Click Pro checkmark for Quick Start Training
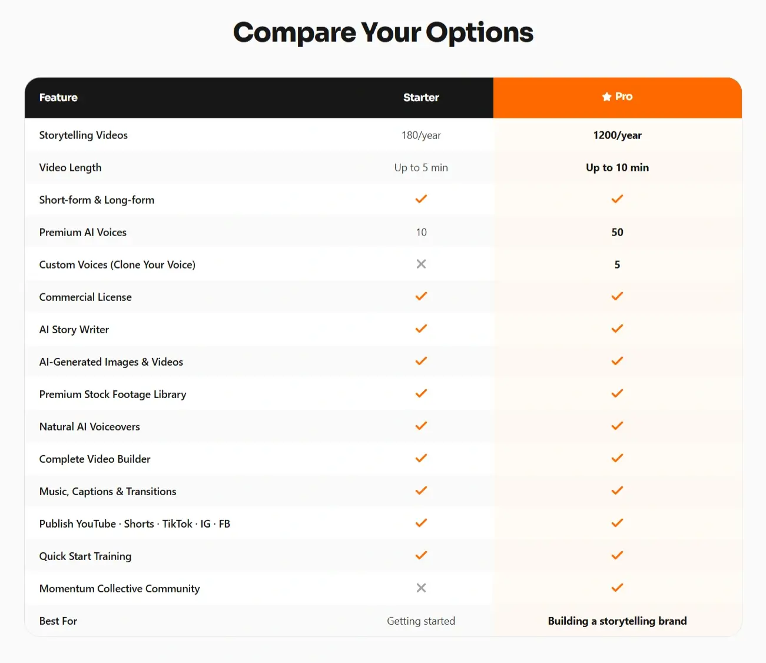This screenshot has height=663, width=766. 617,555
